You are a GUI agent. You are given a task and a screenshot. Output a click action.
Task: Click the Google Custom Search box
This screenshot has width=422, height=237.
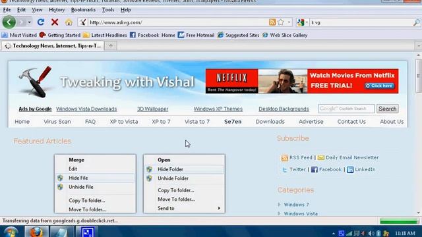pyautogui.click(x=346, y=109)
